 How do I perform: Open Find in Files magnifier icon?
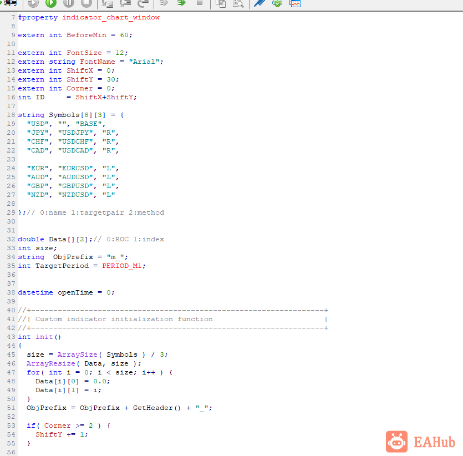[x=238, y=3]
